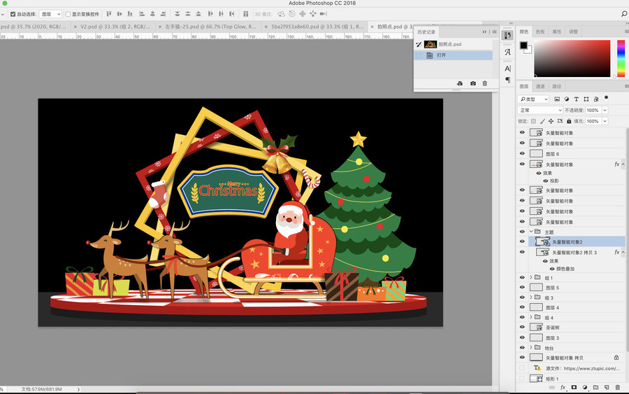Image resolution: width=629 pixels, height=394 pixels.
Task: Filter layers by pixel layer type
Action: (x=557, y=99)
